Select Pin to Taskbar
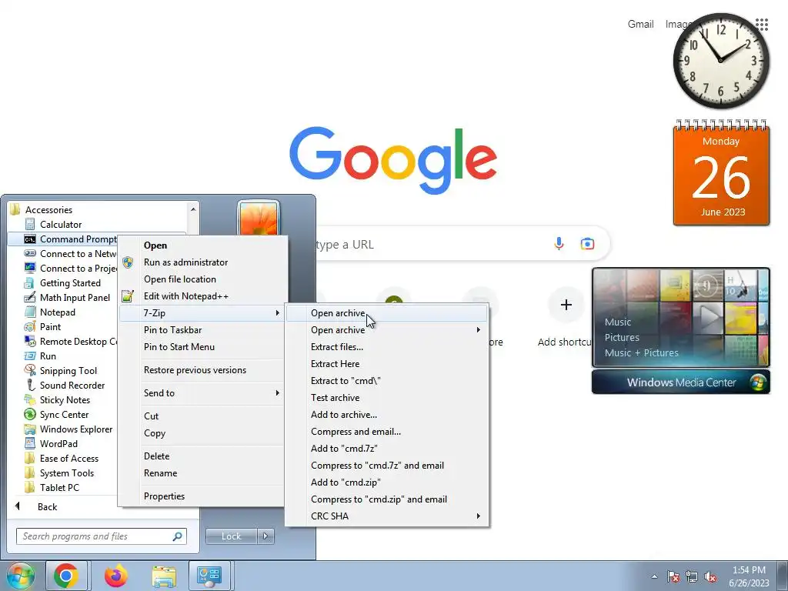The width and height of the screenshot is (788, 591). (202, 329)
